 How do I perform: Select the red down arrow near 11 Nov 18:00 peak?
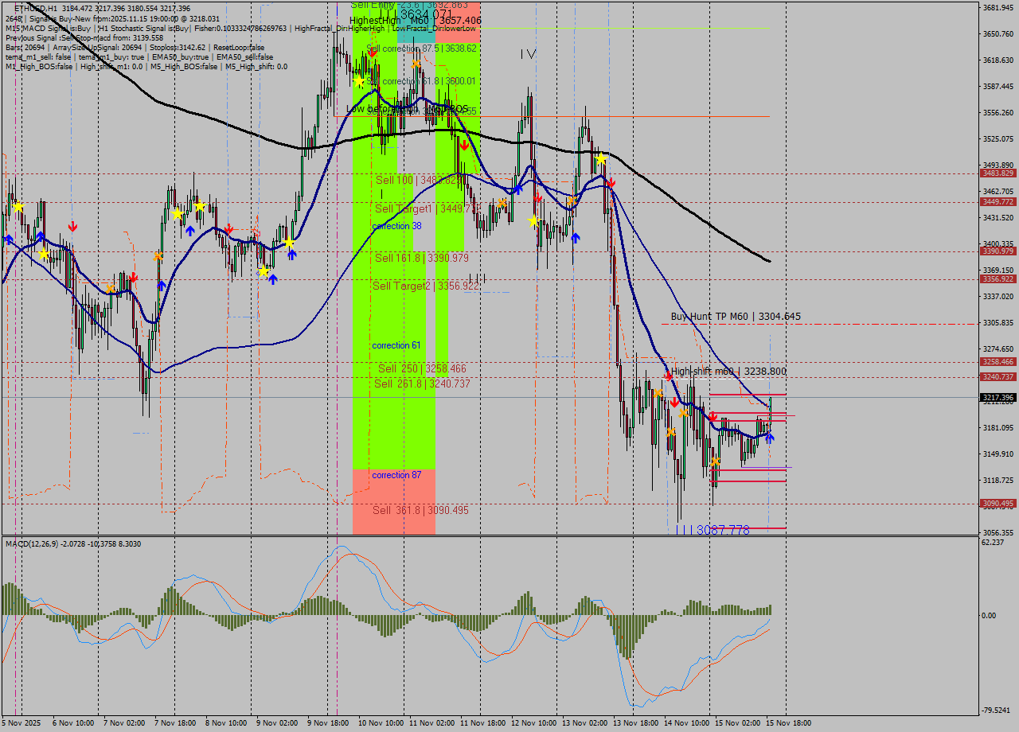tap(464, 146)
